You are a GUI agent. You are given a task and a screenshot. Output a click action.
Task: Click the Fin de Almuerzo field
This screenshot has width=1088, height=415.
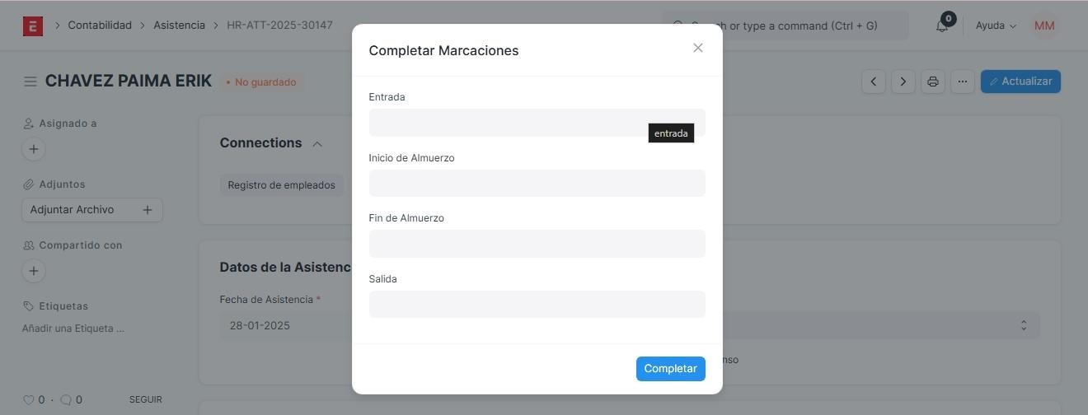point(537,244)
